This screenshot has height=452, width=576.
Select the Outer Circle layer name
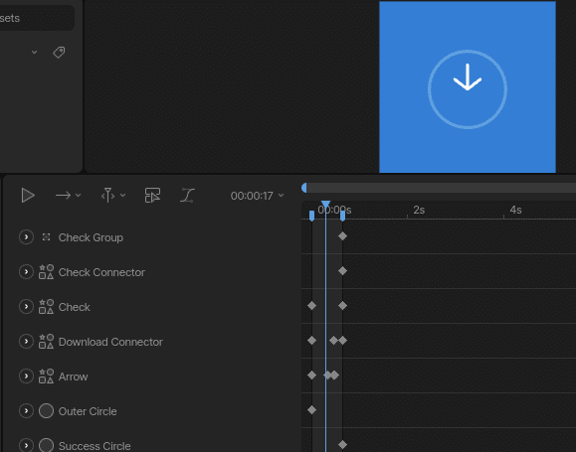click(88, 411)
